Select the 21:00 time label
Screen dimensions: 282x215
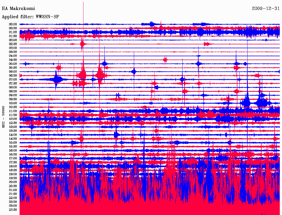(13, 190)
